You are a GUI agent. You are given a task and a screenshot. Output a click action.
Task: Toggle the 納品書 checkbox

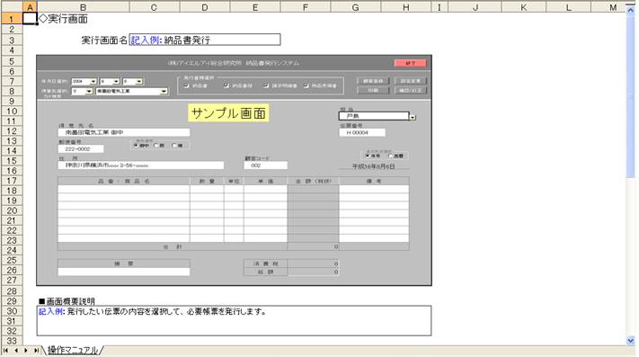(187, 85)
